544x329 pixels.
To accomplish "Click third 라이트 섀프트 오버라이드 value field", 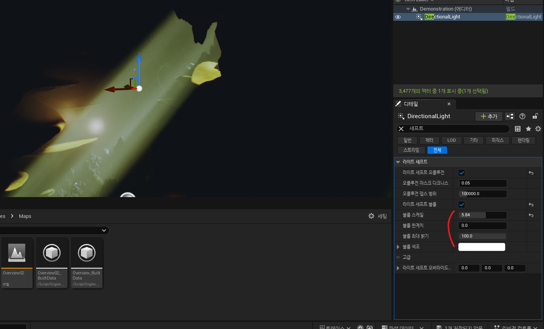I will [x=515, y=268].
